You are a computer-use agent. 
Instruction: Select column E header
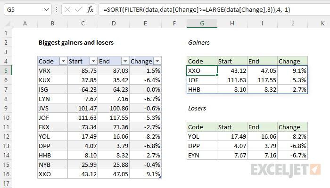click(145, 23)
